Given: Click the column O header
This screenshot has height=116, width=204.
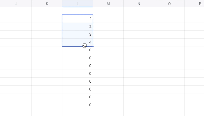Looking at the screenshot, I should click(169, 3).
